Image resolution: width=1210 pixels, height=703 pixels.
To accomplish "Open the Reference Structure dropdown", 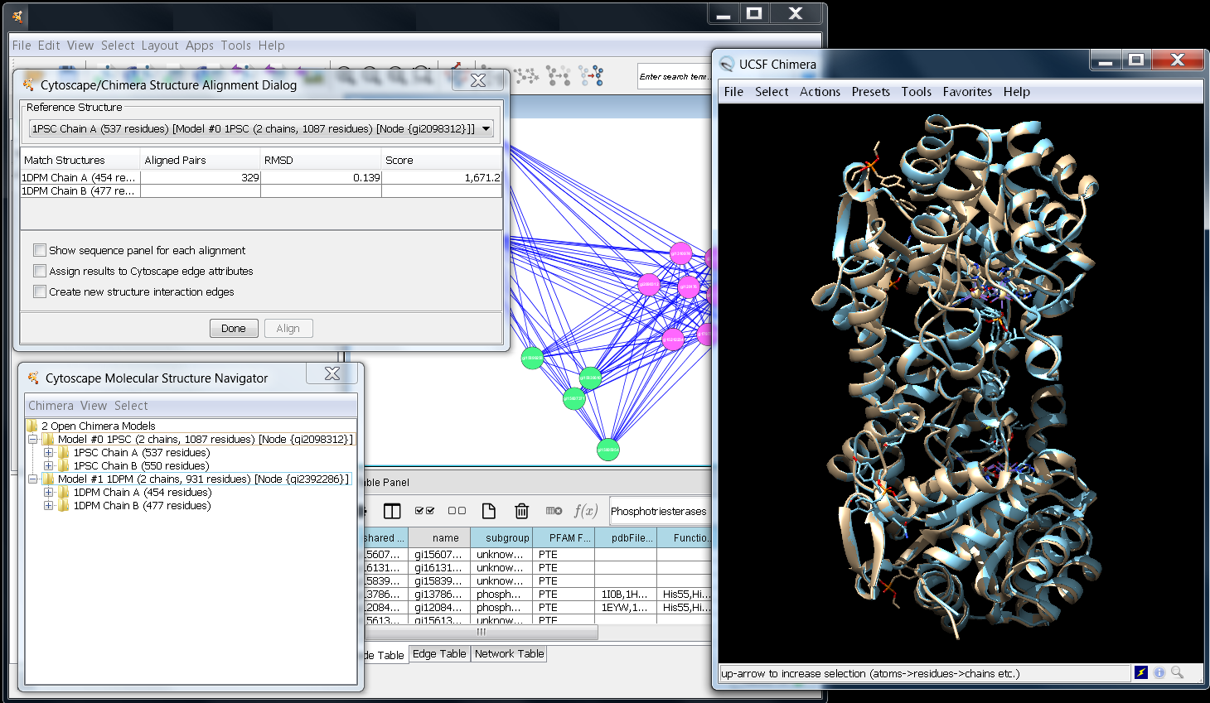I will click(486, 128).
